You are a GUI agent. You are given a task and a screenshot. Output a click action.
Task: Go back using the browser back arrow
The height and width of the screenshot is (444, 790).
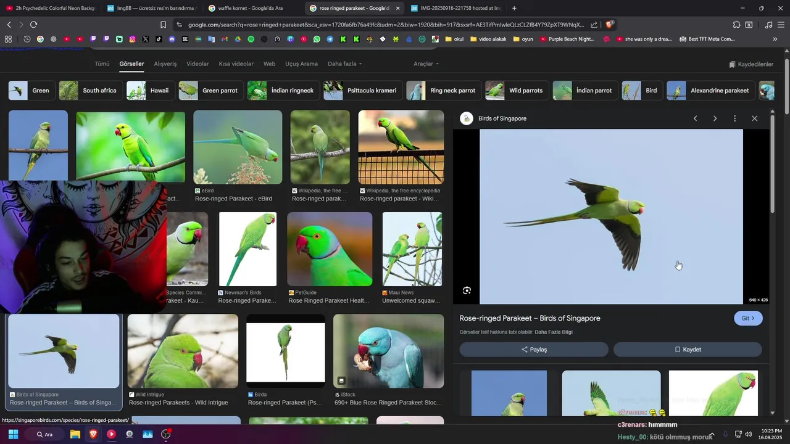coord(9,25)
